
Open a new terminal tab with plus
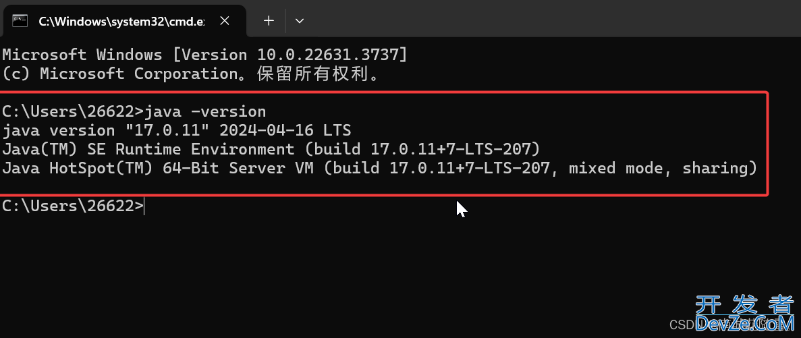pyautogui.click(x=269, y=20)
